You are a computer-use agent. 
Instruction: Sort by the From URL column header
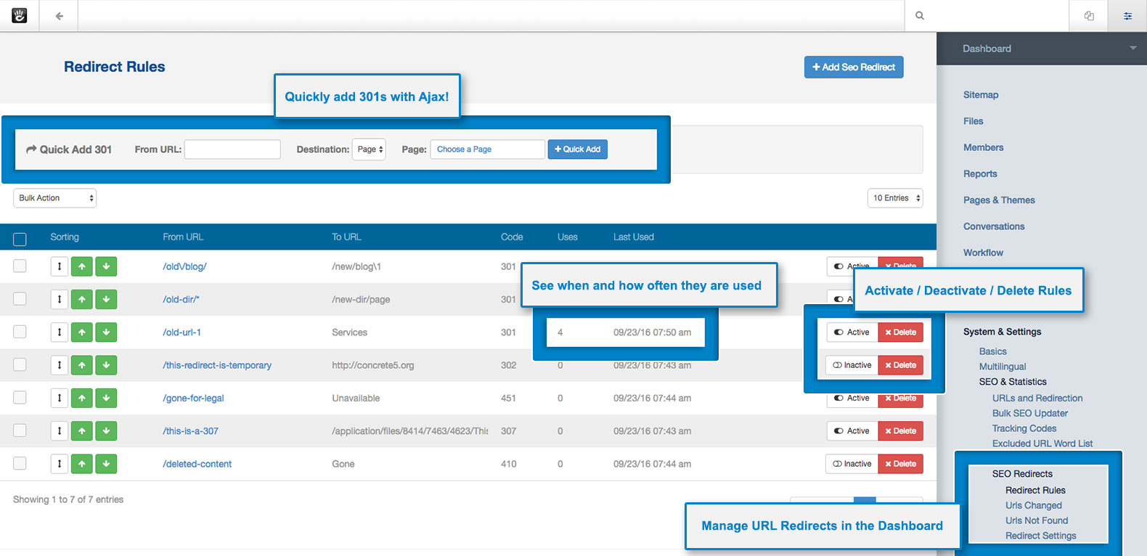(x=183, y=237)
